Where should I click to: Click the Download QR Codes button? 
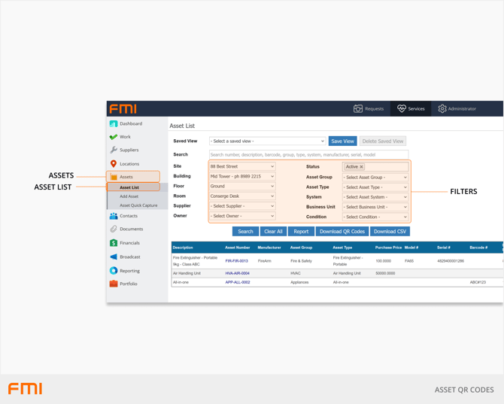point(342,232)
